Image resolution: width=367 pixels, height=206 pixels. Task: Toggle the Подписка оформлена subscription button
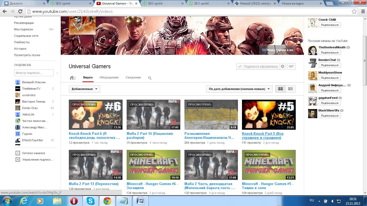(x=258, y=66)
